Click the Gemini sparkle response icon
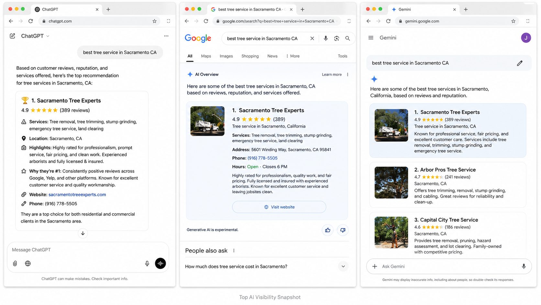The height and width of the screenshot is (305, 541). click(374, 79)
